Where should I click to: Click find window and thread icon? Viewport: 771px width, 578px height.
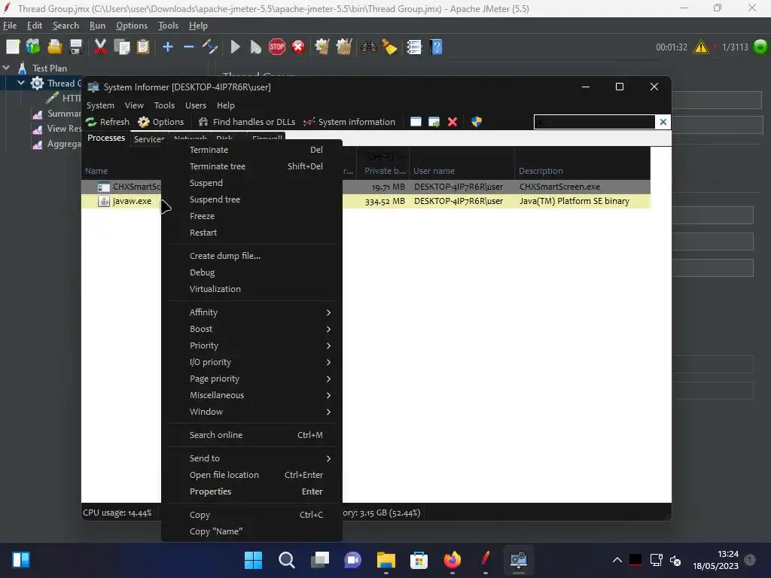pyautogui.click(x=434, y=122)
